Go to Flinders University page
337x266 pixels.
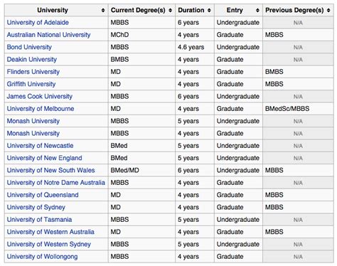pos(33,72)
